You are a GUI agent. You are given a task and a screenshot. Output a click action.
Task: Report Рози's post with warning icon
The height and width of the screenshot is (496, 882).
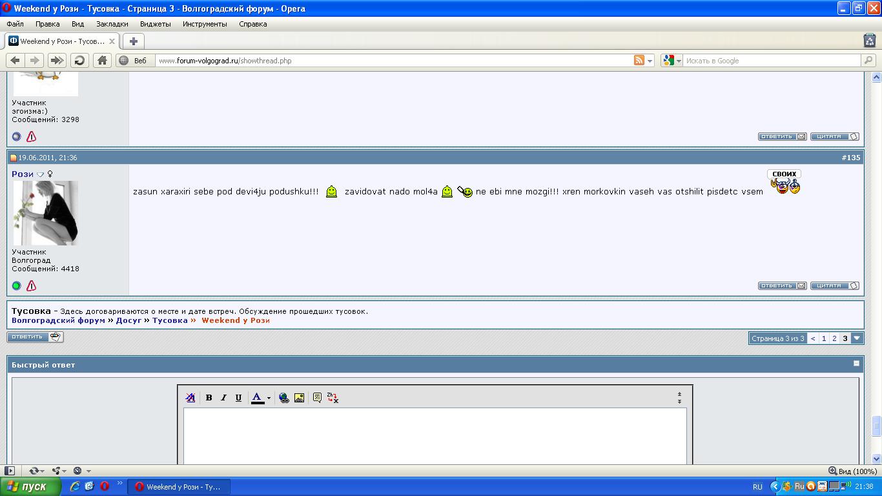tap(31, 285)
